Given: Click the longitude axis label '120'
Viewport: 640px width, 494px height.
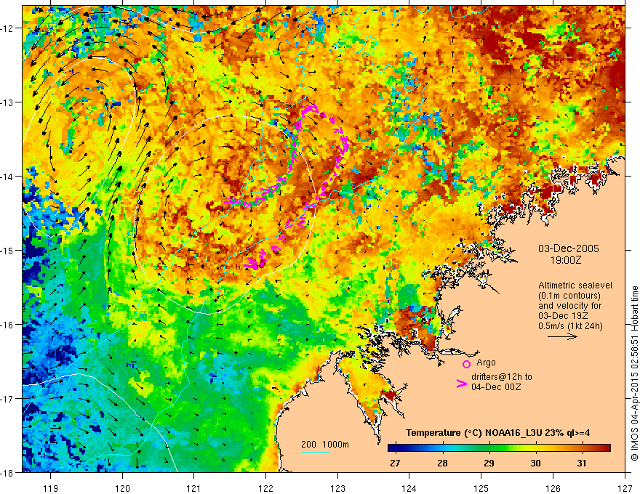Looking at the screenshot, I should point(122,488).
